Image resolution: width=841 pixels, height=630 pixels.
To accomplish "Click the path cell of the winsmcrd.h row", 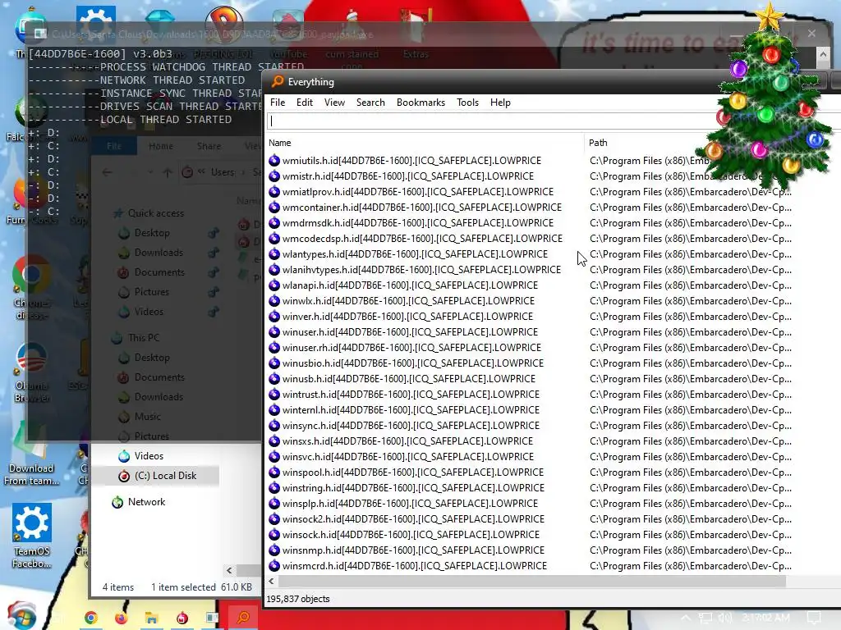I will point(690,565).
